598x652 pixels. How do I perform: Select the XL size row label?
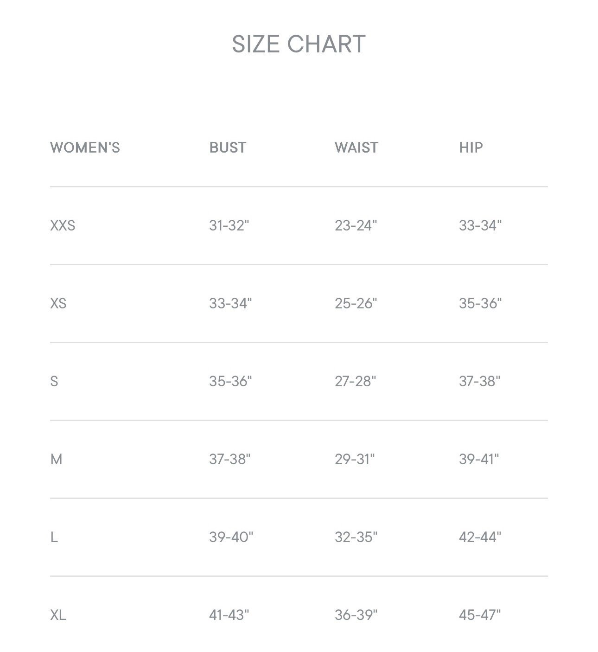[x=58, y=615]
